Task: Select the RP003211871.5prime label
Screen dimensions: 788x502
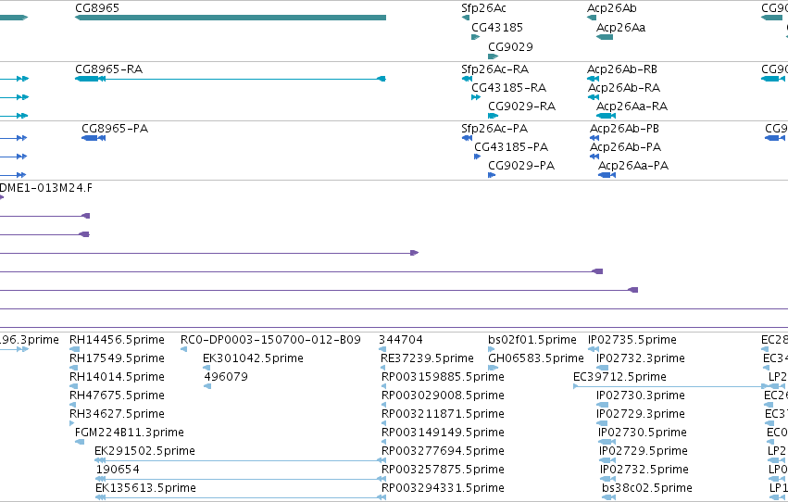Action: point(443,414)
